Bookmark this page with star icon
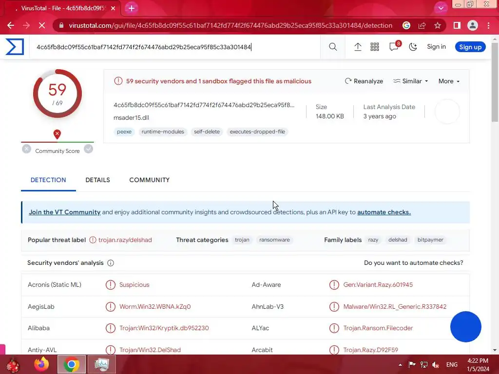Screen dimensions: 499x374 (438, 25)
